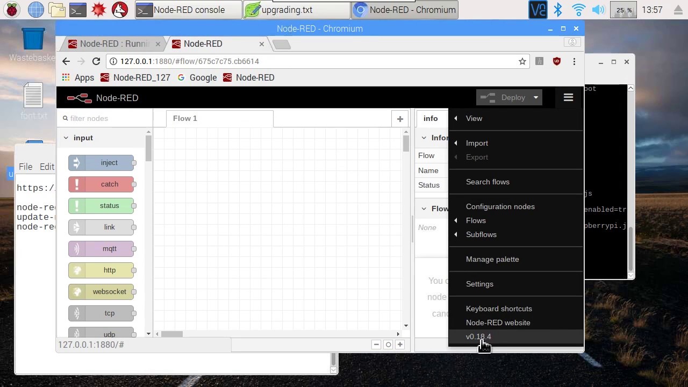This screenshot has height=387, width=688.
Task: Open the Chromium three-dot menu
Action: click(574, 61)
